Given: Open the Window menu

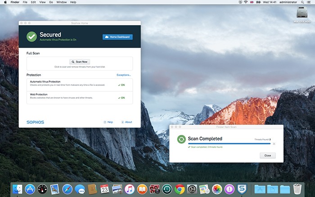Looking at the screenshot, I should pos(62,2).
